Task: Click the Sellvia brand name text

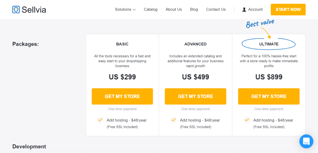Action: coord(34,10)
